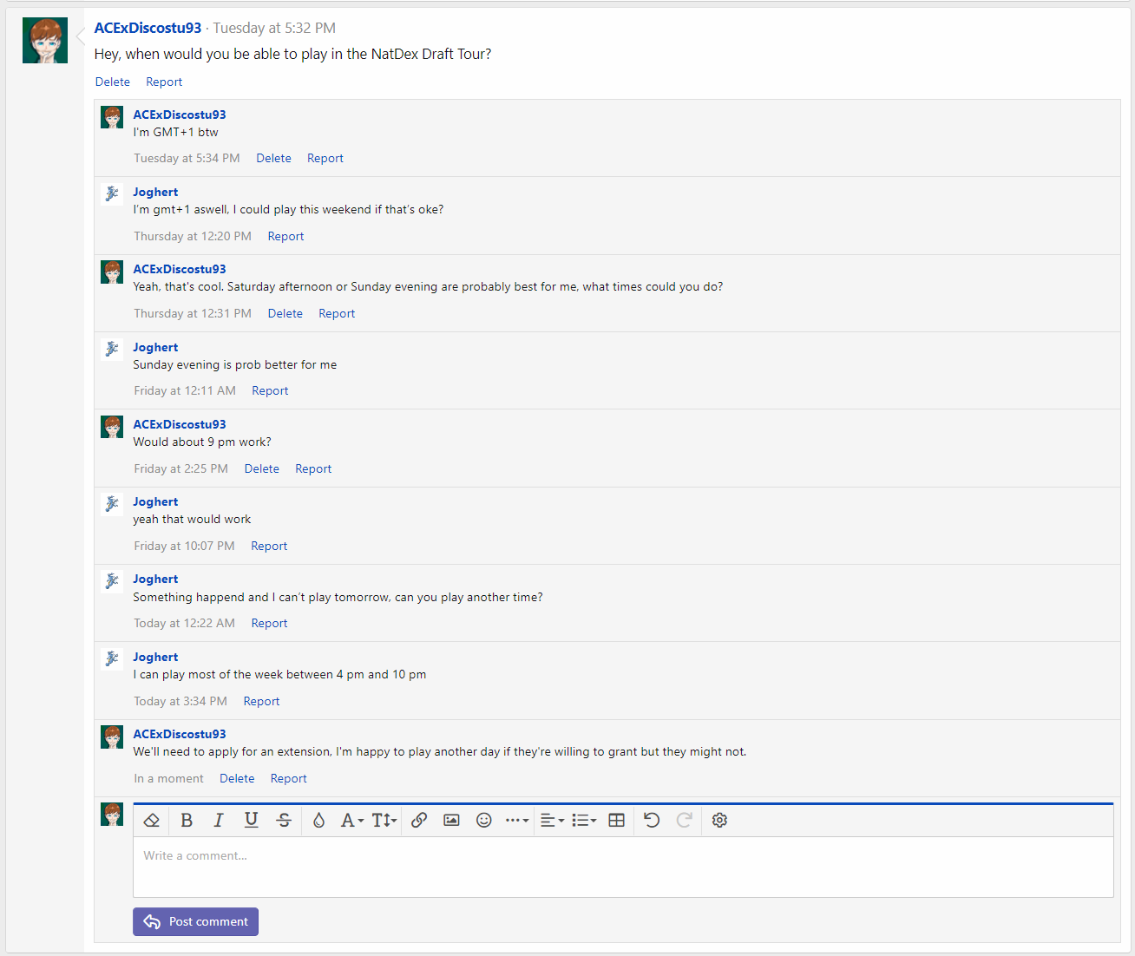Open the smilies emoji picker
The height and width of the screenshot is (956, 1135).
tap(484, 821)
